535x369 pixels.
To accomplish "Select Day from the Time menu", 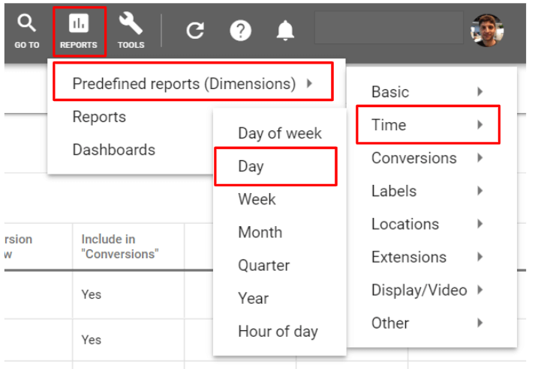I will click(x=275, y=166).
